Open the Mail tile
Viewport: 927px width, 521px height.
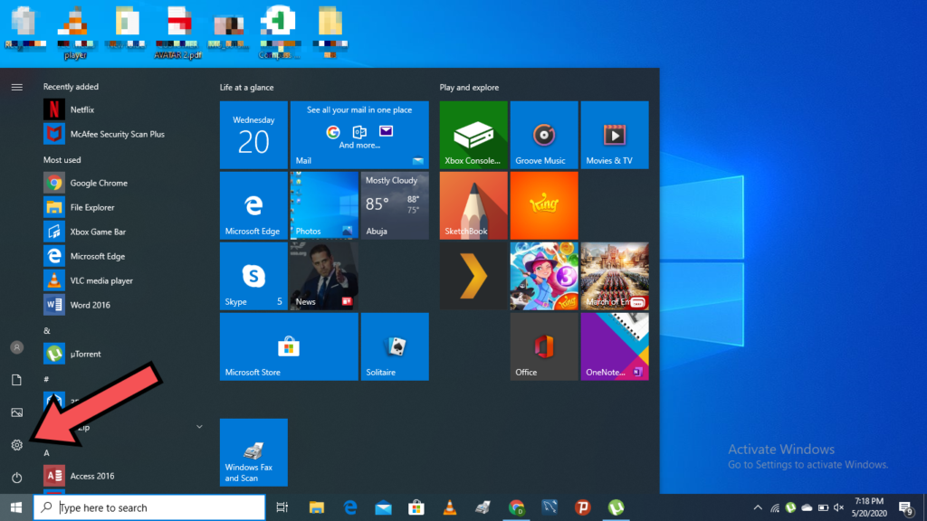pyautogui.click(x=359, y=135)
